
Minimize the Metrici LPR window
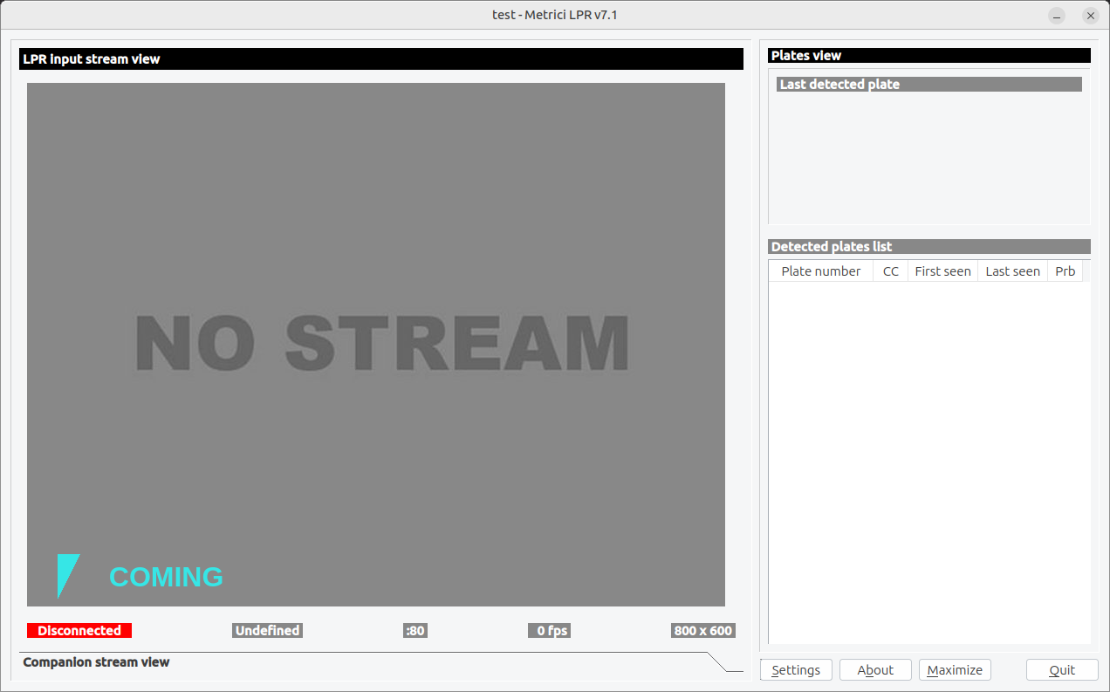click(x=1057, y=15)
